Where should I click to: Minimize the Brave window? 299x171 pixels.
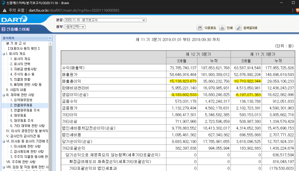point(282,3)
